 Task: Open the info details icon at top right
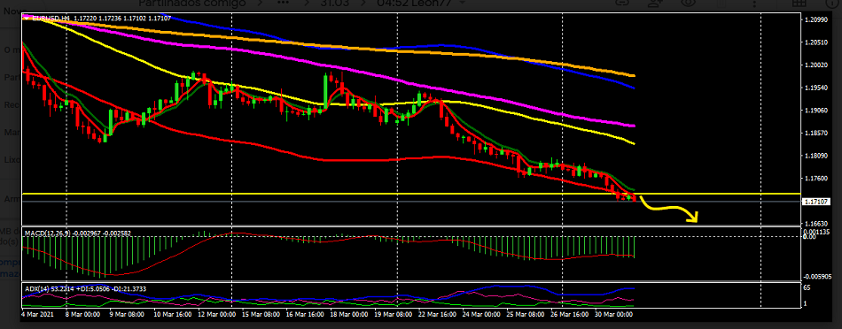click(830, 4)
